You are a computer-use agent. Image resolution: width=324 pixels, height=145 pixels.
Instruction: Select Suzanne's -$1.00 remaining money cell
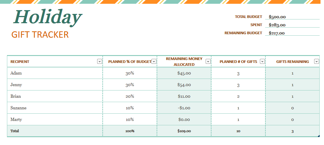click(184, 108)
